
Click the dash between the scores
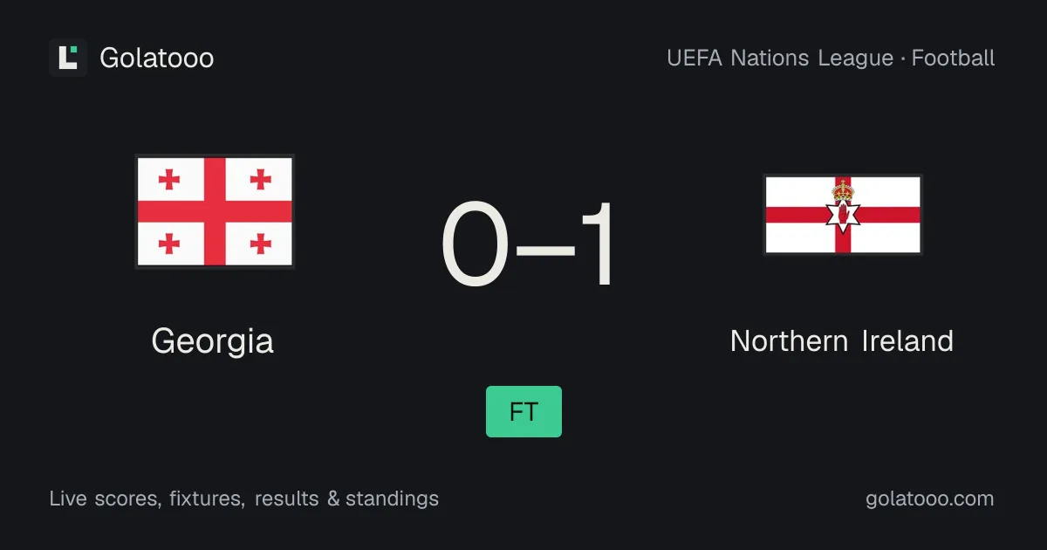pos(545,250)
